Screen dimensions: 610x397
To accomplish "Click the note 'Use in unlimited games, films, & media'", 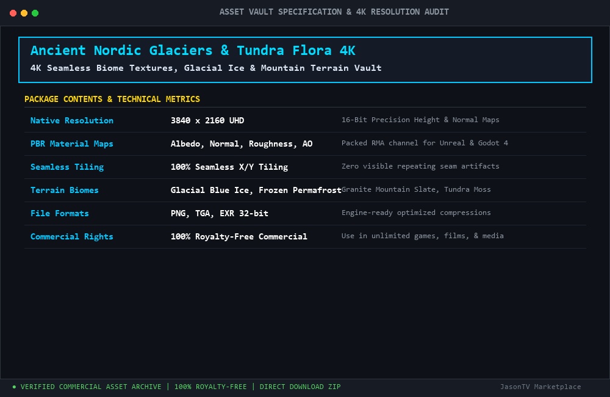I will tap(423, 236).
